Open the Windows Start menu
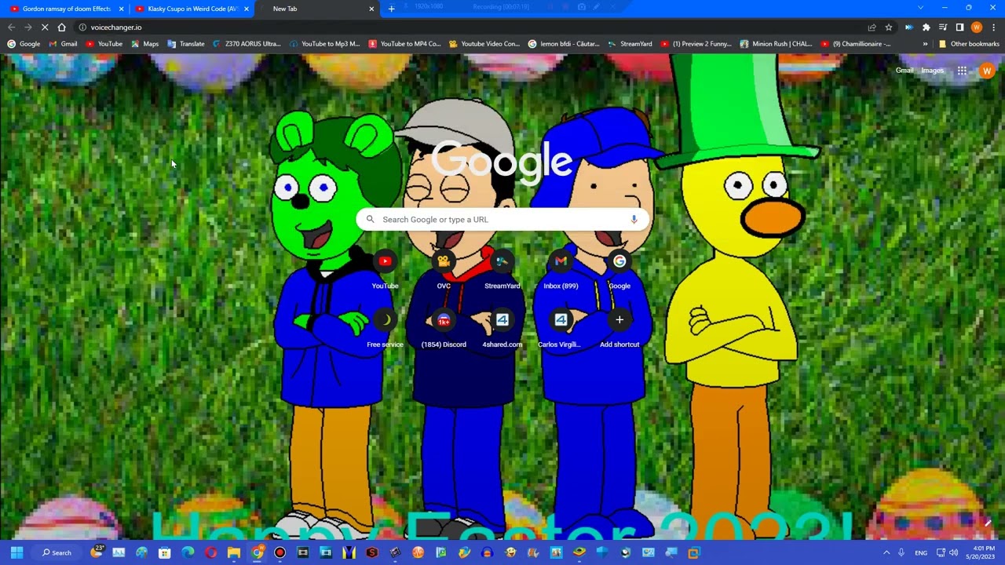 point(16,552)
